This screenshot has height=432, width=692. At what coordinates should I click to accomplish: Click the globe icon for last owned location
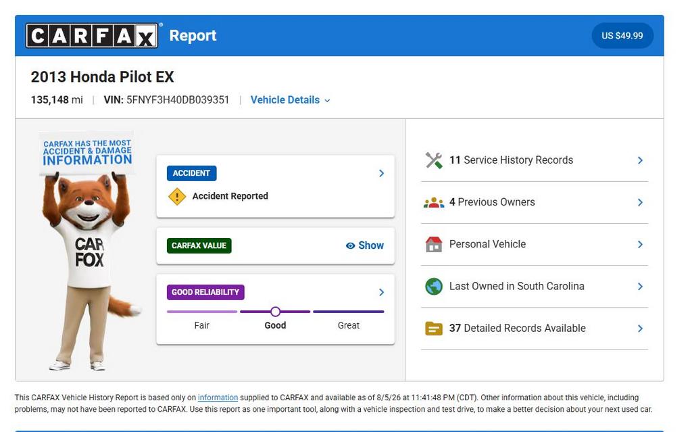pos(434,286)
